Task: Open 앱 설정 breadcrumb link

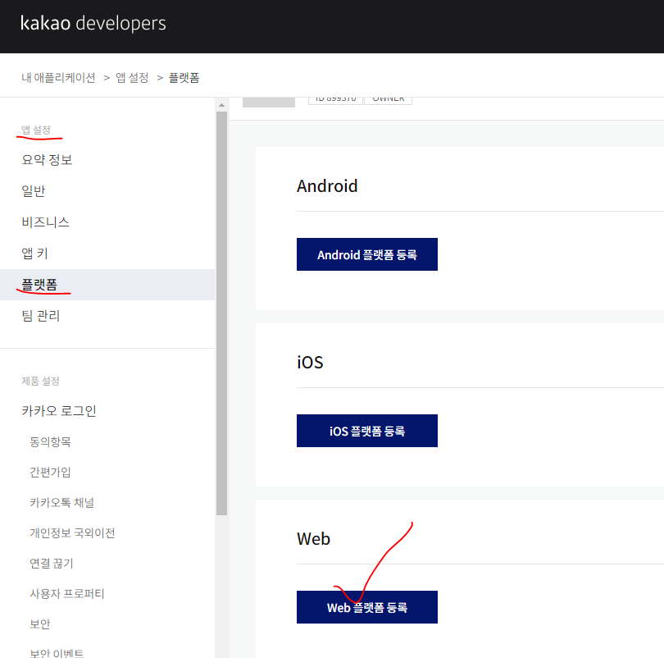Action: 132,78
